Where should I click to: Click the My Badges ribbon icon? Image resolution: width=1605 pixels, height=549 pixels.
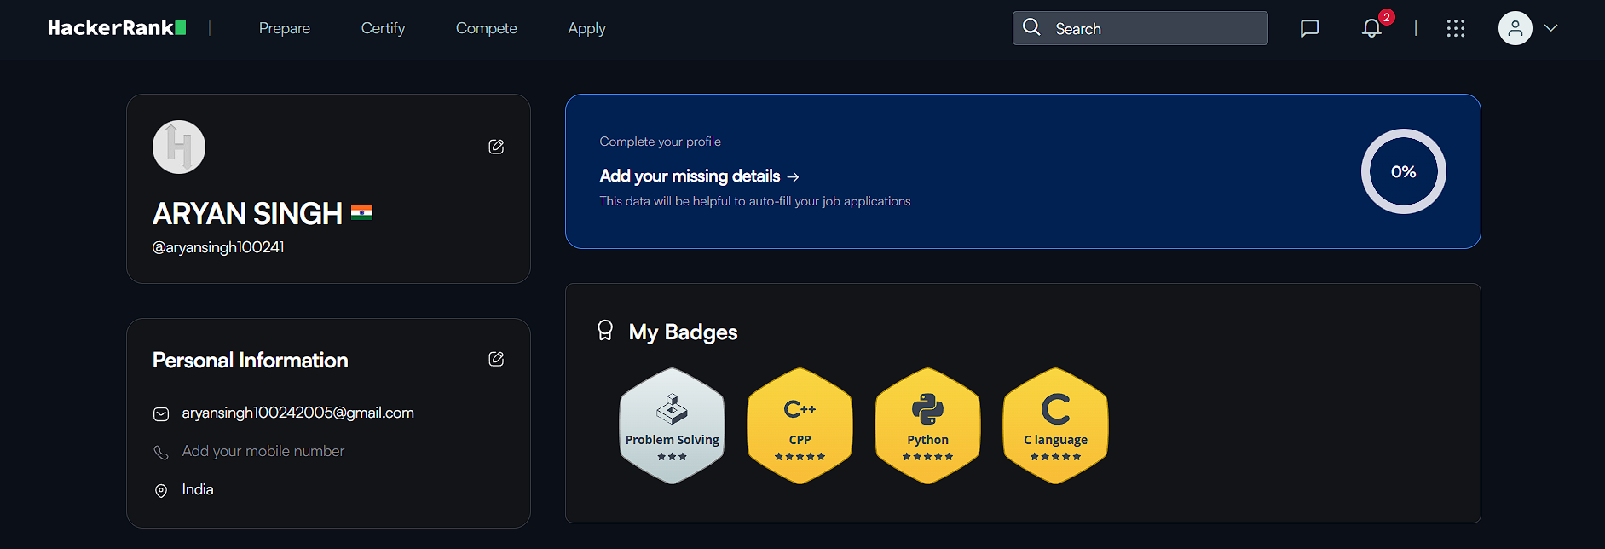(605, 331)
